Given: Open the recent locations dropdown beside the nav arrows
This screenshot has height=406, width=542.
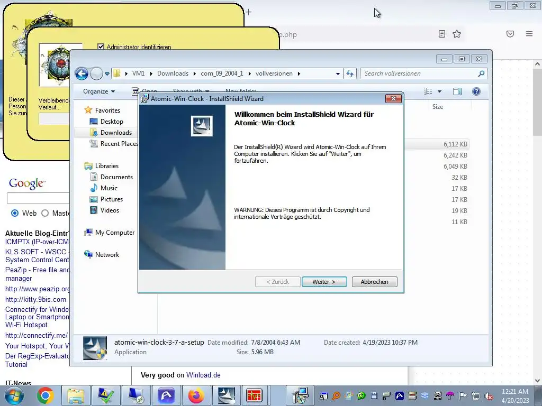Looking at the screenshot, I should click(107, 73).
